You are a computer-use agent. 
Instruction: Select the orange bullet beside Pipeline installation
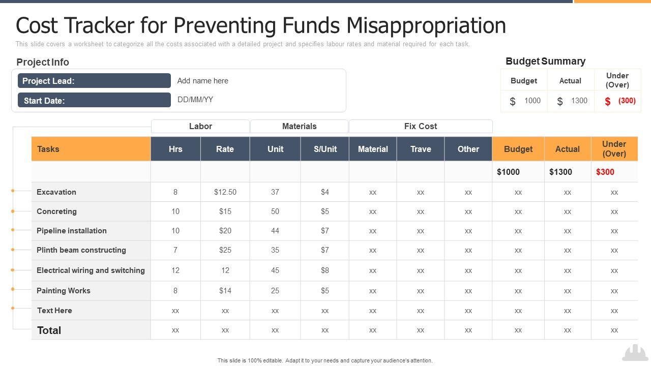(x=13, y=230)
